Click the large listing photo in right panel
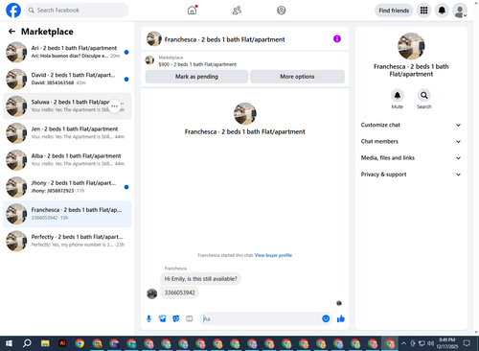Image resolution: width=479 pixels, height=351 pixels. [x=411, y=46]
